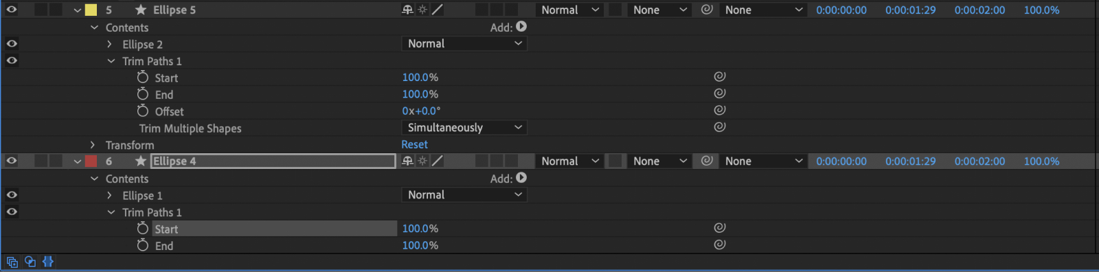Click the Start stopwatch under Ellipse 5
This screenshot has height=272, width=1099.
click(x=143, y=78)
